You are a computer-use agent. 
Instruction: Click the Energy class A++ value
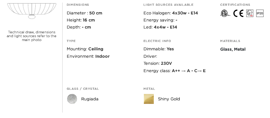(x=188, y=71)
